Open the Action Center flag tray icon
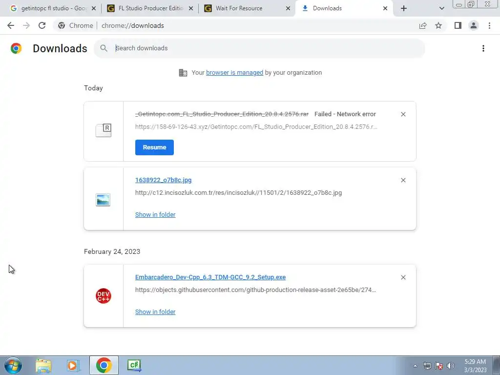Viewport: 500px width, 375px height. (439, 366)
